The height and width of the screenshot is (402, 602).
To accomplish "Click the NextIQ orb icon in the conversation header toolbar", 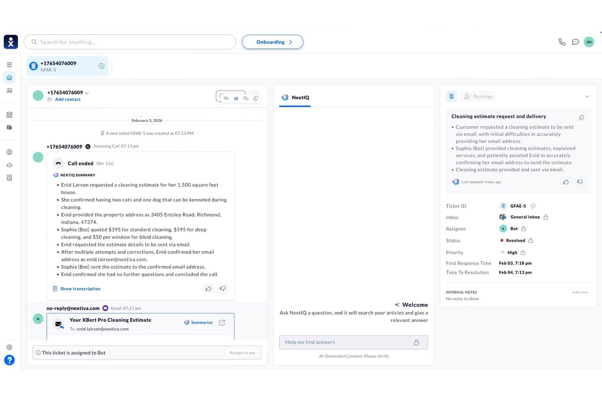I will (x=236, y=98).
